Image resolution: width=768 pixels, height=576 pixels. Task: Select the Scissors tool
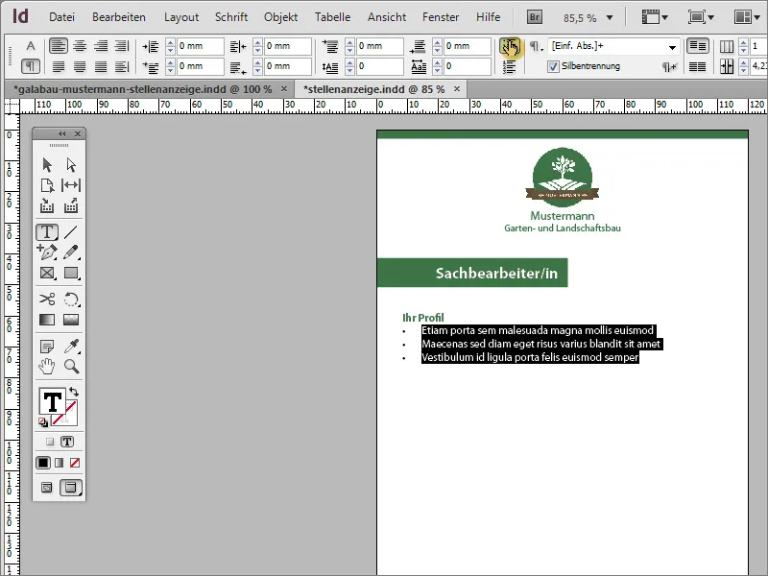[47, 299]
